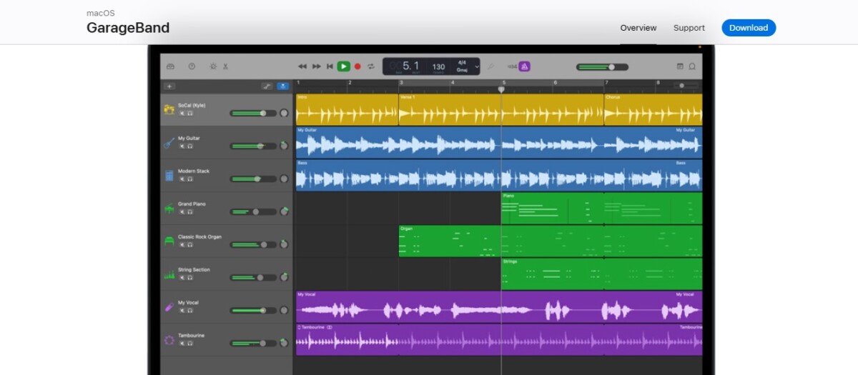Viewport: 858px width, 375px height.
Task: Select the My Guitar track icon
Action: click(169, 142)
